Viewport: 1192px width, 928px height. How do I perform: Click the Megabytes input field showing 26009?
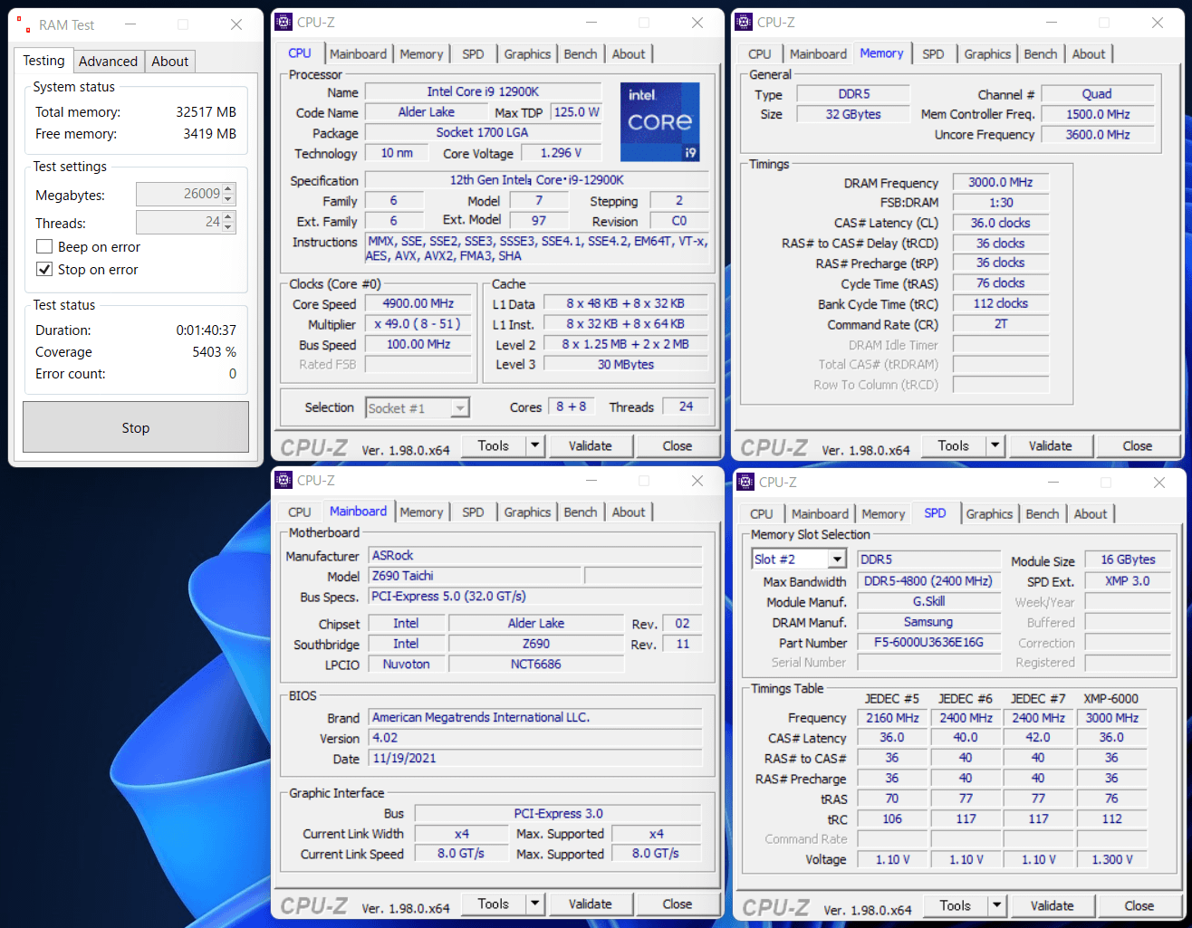(178, 194)
